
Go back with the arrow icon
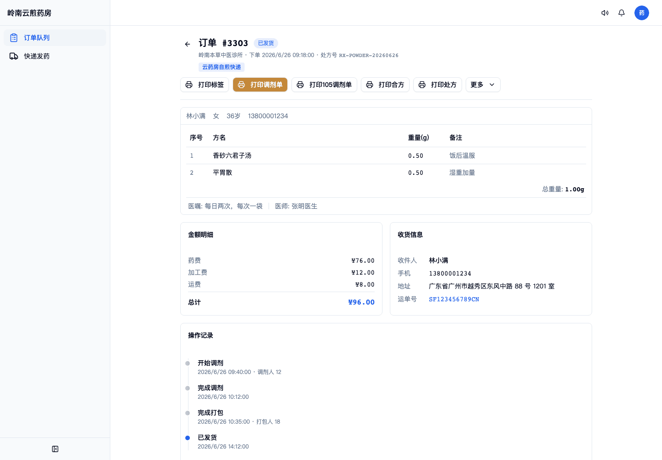click(x=188, y=44)
